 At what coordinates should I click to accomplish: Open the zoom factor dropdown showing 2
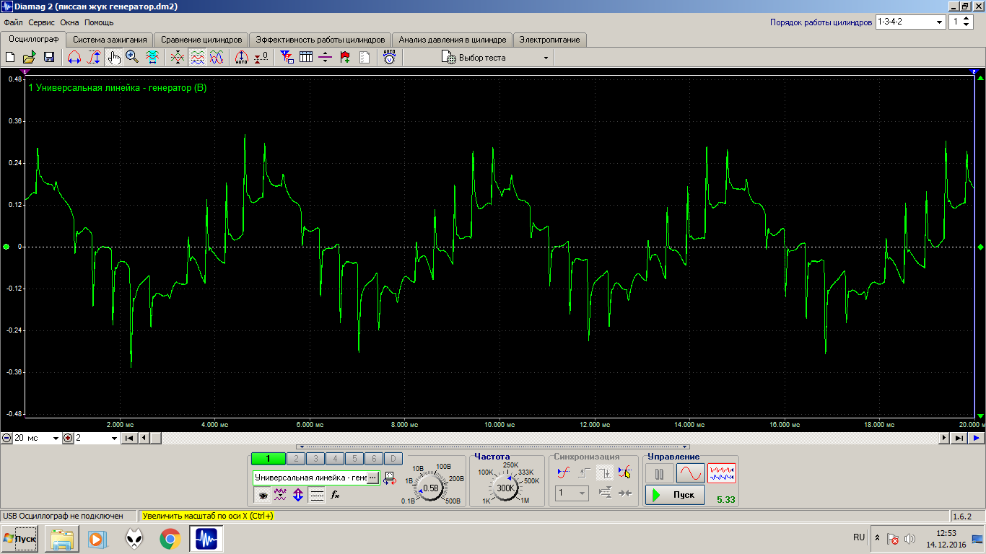point(96,438)
